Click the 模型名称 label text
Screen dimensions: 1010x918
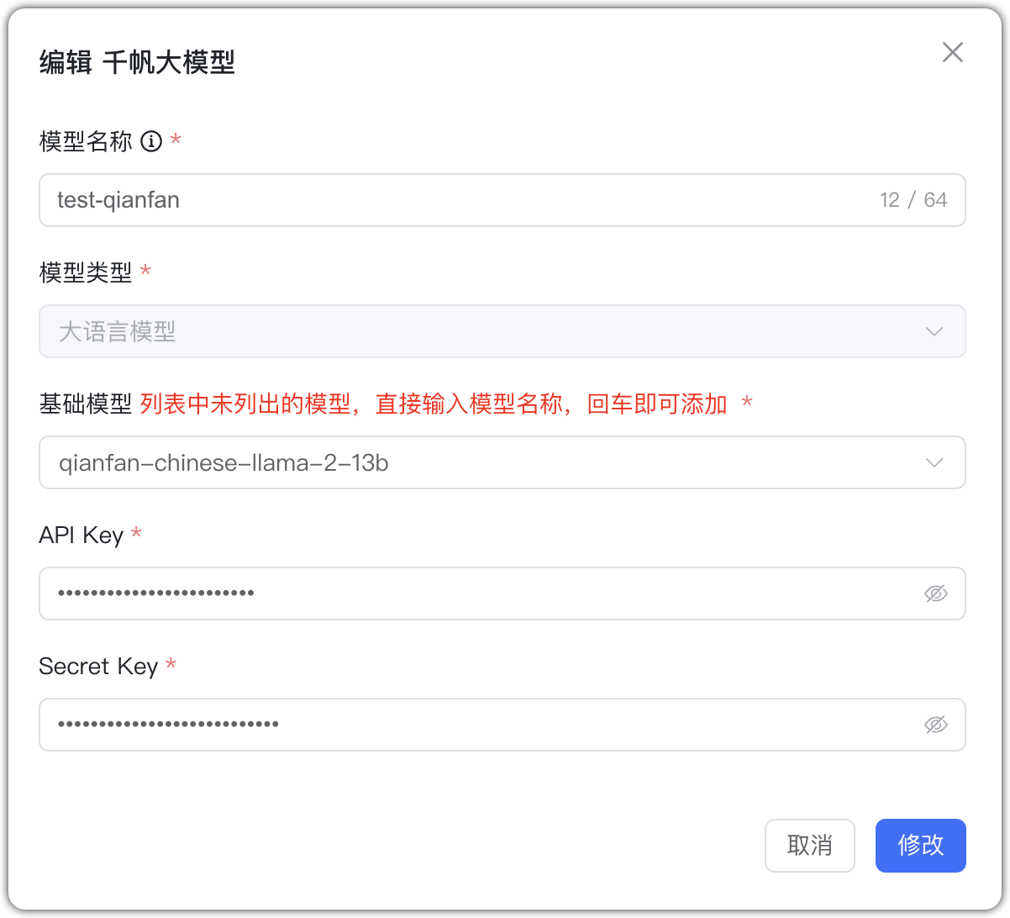point(86,141)
